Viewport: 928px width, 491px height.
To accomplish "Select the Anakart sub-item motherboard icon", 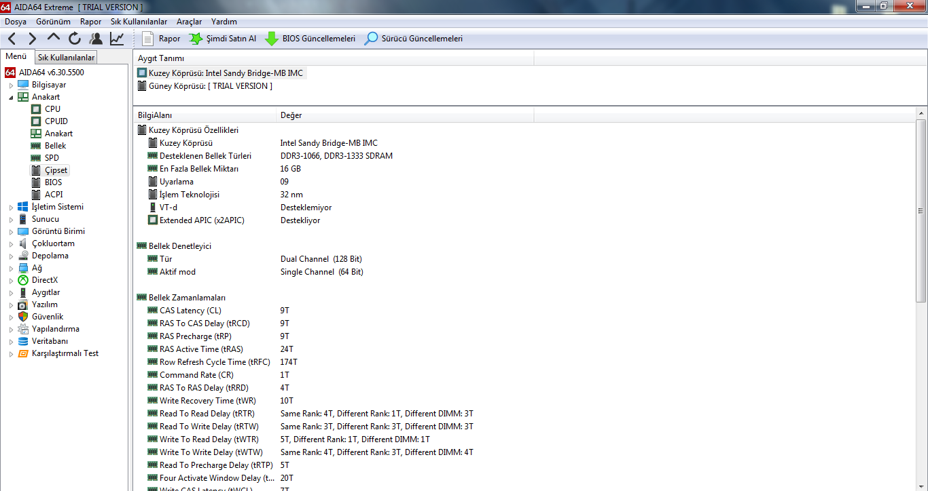I will 36,134.
